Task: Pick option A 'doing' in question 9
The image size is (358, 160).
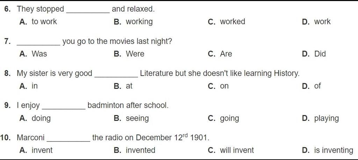Action: click(x=35, y=119)
